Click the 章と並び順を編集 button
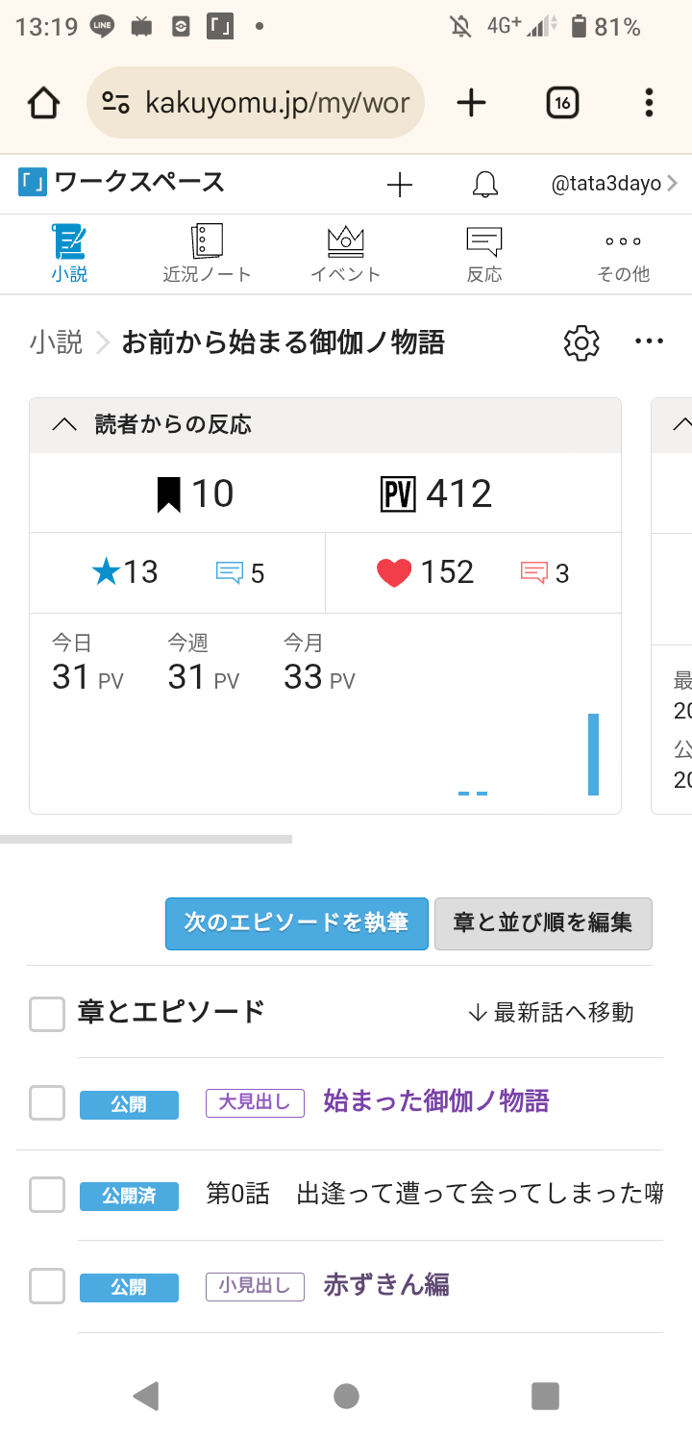 (543, 923)
